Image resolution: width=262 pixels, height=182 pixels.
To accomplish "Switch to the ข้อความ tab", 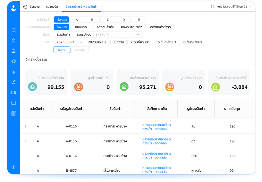I will [35, 7].
